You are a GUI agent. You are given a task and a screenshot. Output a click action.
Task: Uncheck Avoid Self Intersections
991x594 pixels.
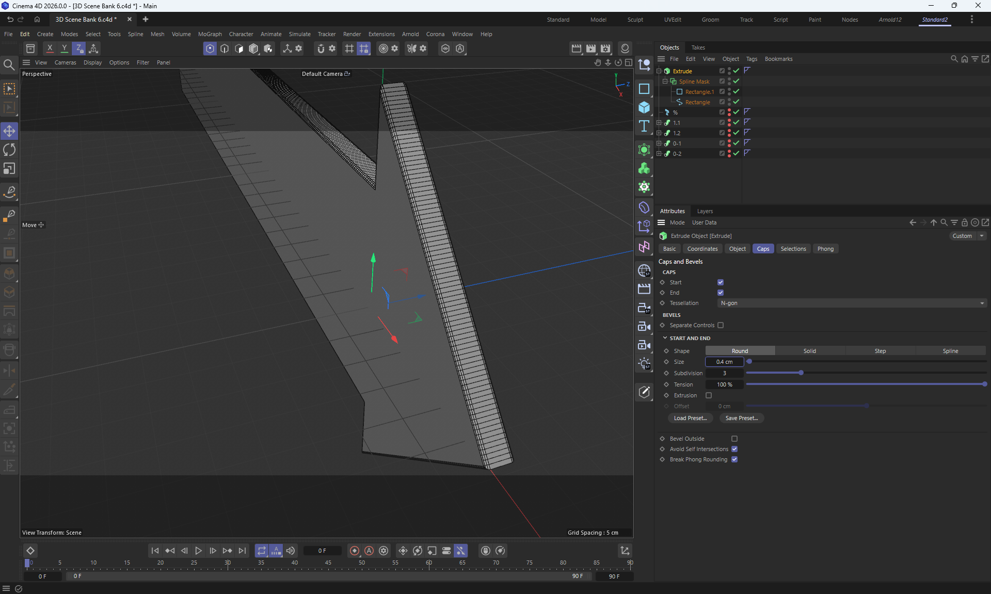coord(734,449)
